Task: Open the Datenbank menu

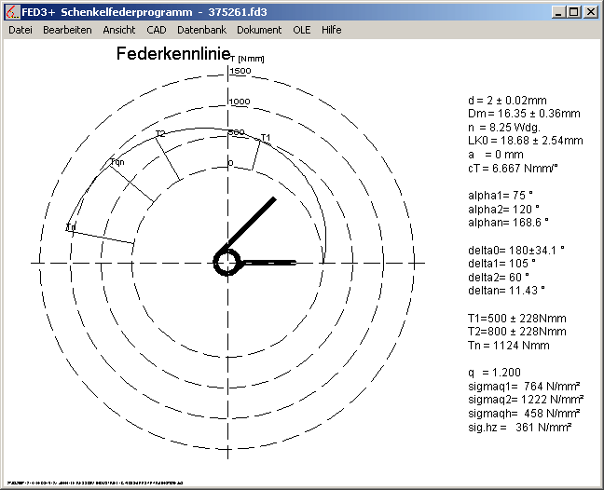Action: [201, 30]
